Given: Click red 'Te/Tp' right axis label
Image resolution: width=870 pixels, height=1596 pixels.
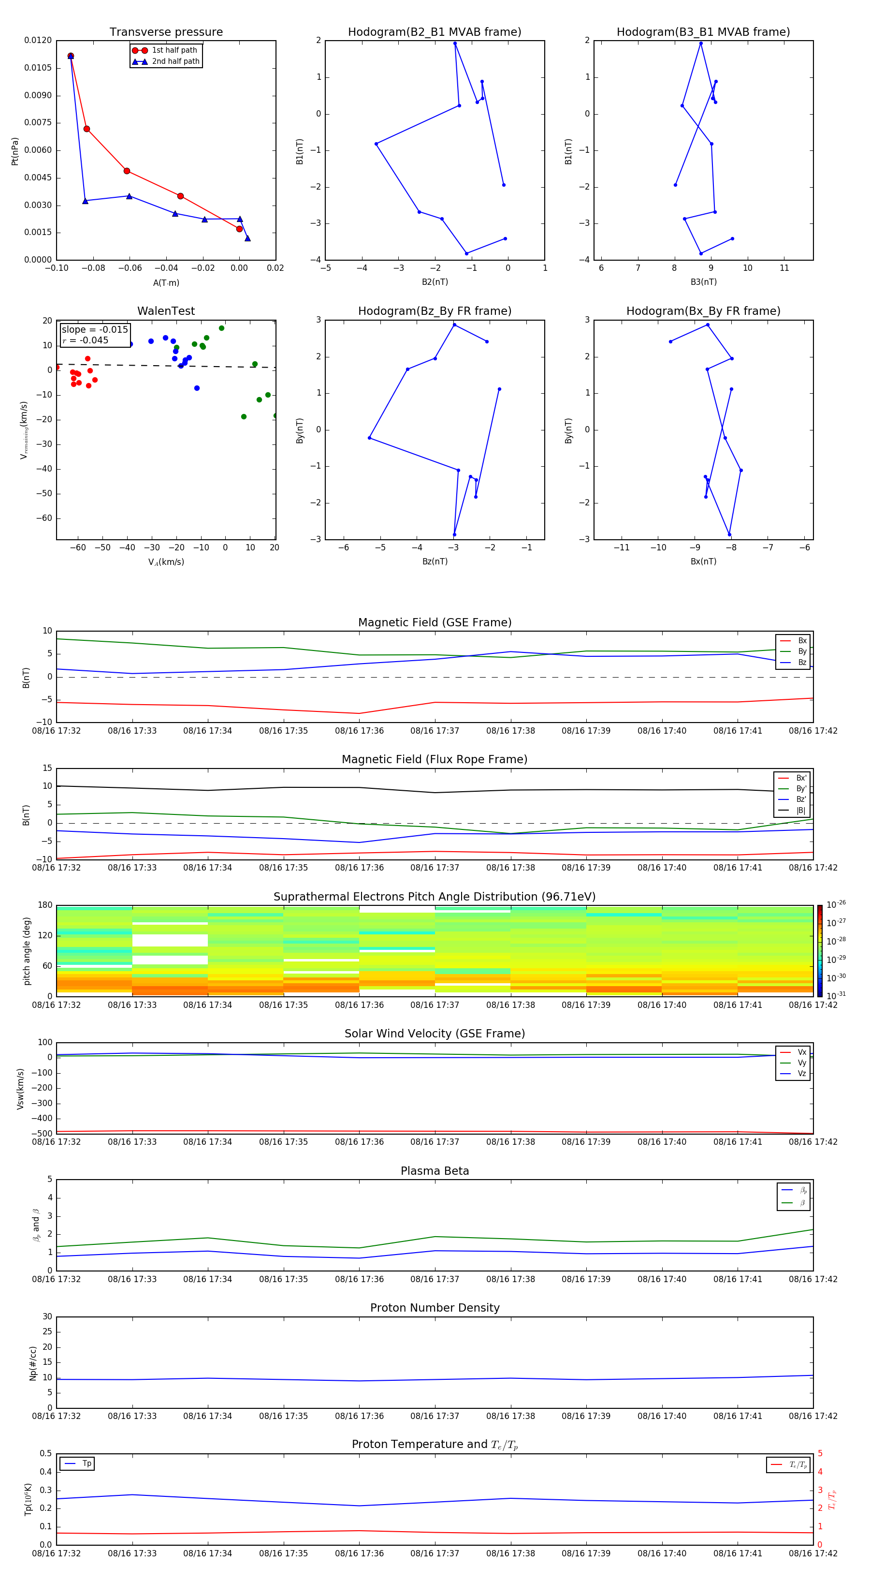Looking at the screenshot, I should 832,1499.
